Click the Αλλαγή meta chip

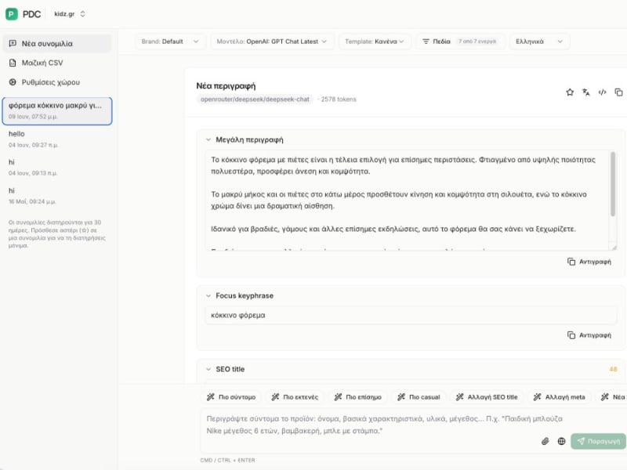pyautogui.click(x=559, y=397)
